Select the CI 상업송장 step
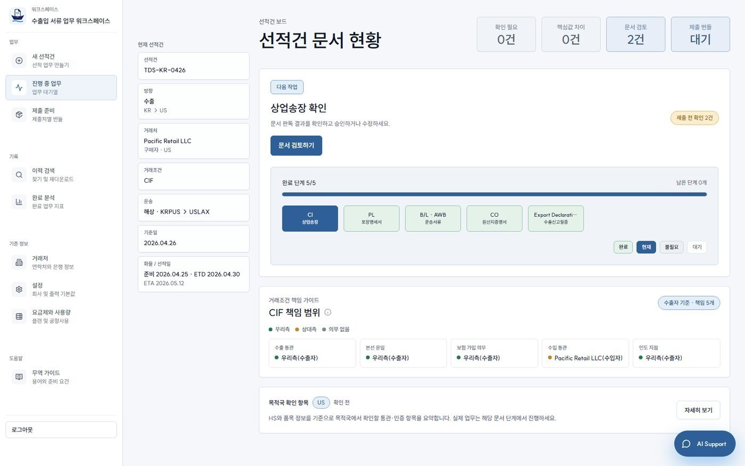 tap(310, 218)
